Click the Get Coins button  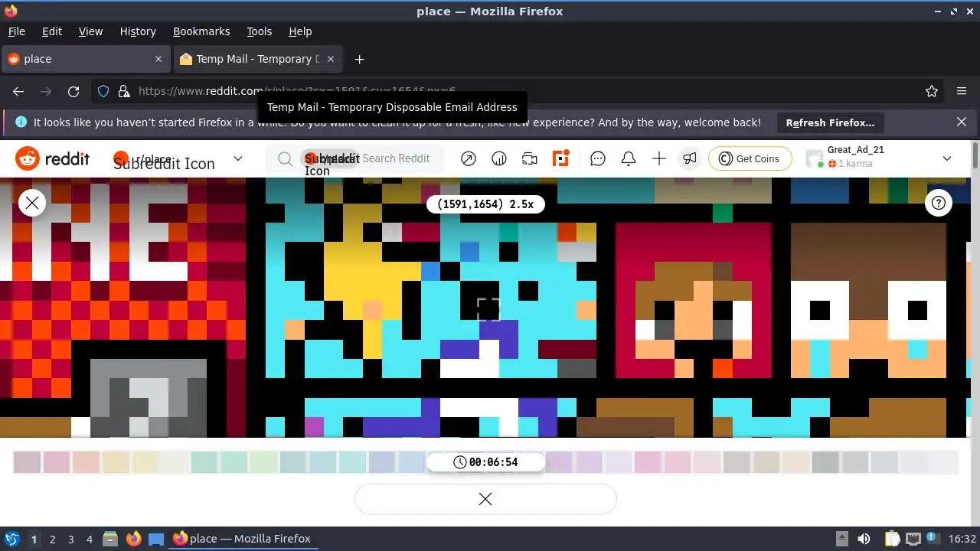[x=749, y=158]
